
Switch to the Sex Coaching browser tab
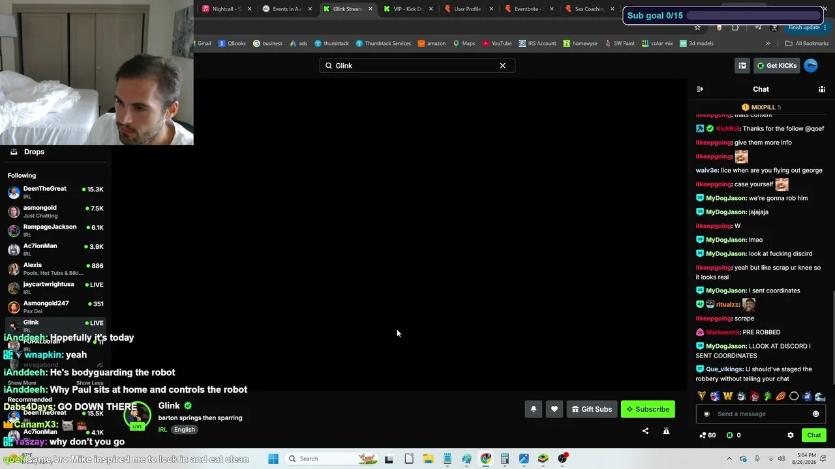coord(588,9)
